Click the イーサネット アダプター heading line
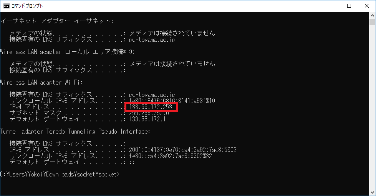376x196 pixels. pyautogui.click(x=57, y=21)
